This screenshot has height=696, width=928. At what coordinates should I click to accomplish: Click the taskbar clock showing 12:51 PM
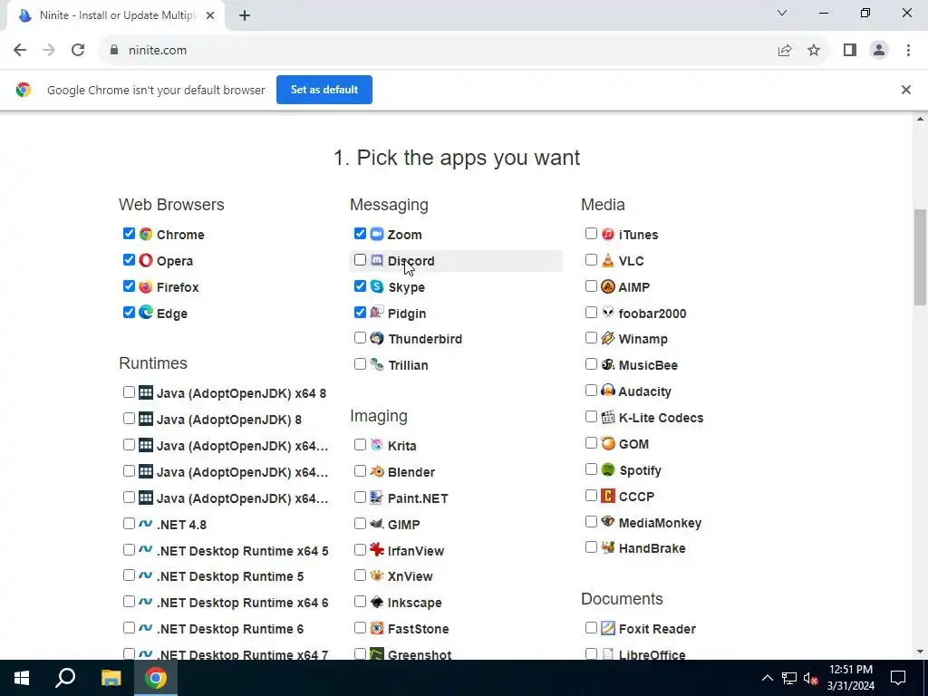click(850, 678)
